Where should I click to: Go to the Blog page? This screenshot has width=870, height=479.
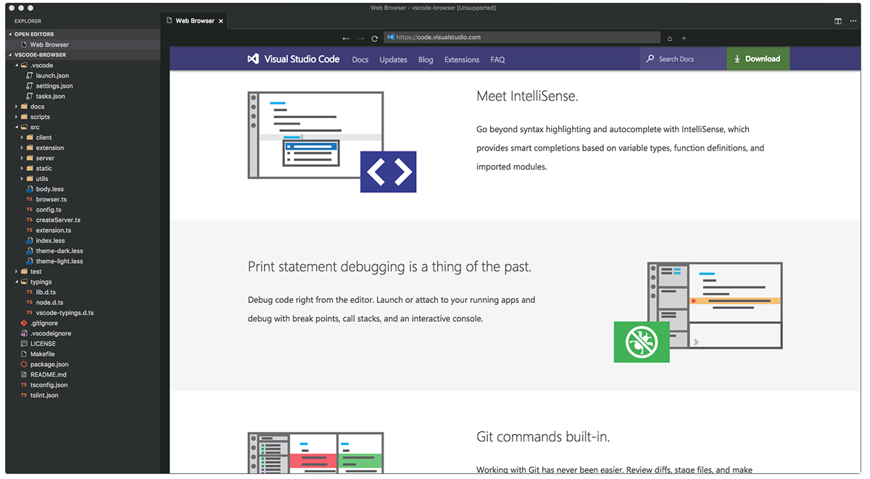click(426, 59)
